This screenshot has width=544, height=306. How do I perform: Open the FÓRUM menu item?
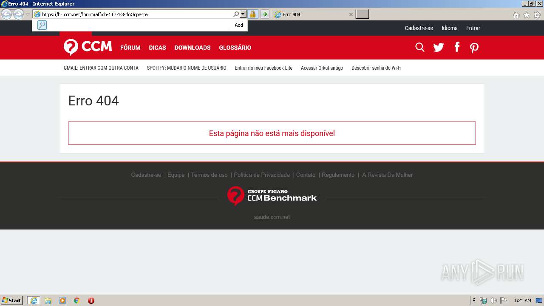click(x=130, y=48)
